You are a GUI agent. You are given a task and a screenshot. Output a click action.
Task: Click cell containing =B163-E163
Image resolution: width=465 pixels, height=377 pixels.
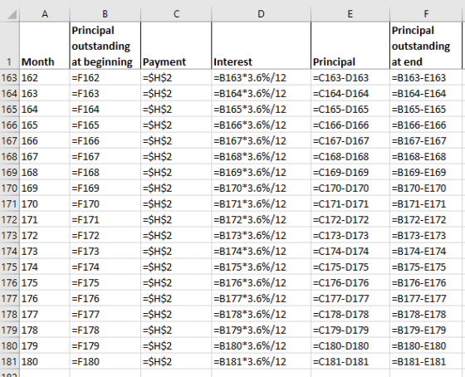pos(426,78)
